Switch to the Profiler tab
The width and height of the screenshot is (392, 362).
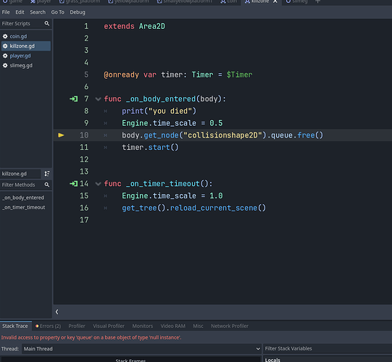pyautogui.click(x=77, y=326)
